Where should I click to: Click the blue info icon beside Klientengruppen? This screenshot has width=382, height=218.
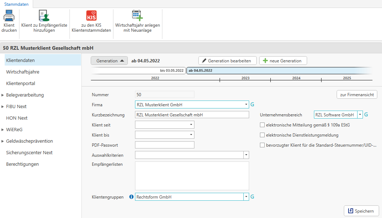tap(131, 197)
